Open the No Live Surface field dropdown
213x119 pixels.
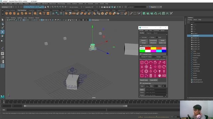click(74, 7)
